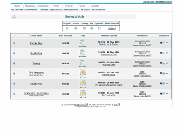Open the Calendar submenu link
182x133 pixels.
(44, 10)
